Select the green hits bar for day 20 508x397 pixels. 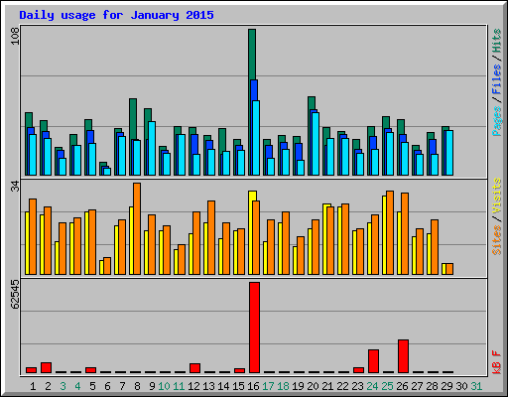pos(312,103)
